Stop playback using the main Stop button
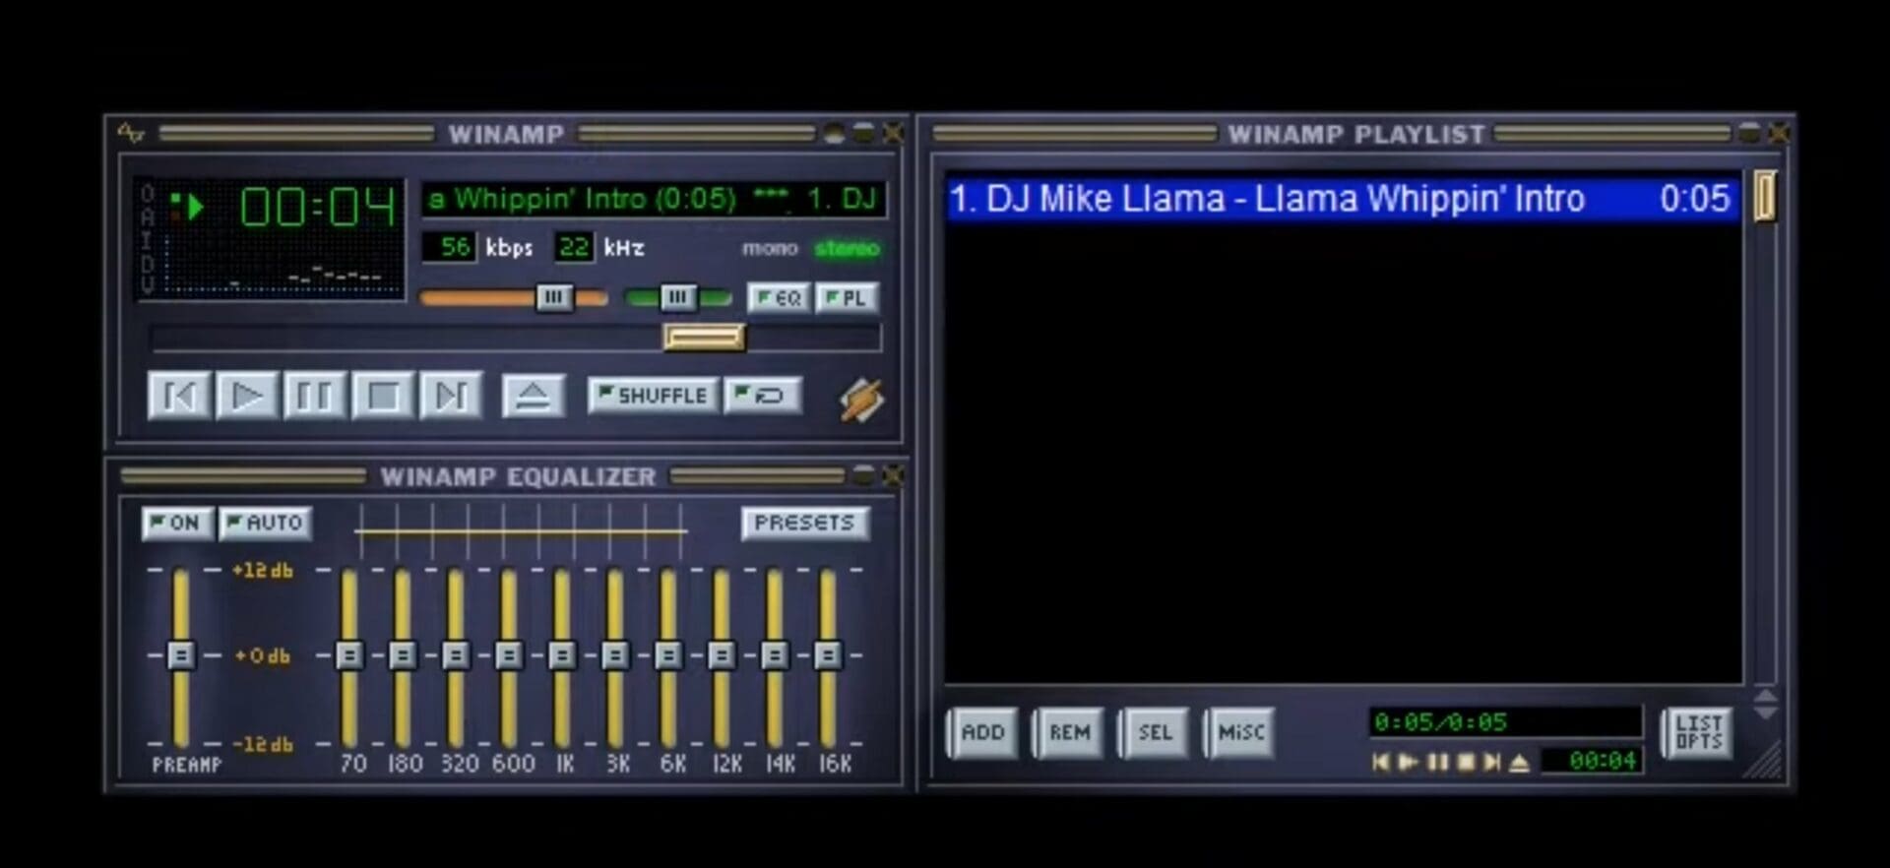Viewport: 1890px width, 868px height. pos(383,397)
